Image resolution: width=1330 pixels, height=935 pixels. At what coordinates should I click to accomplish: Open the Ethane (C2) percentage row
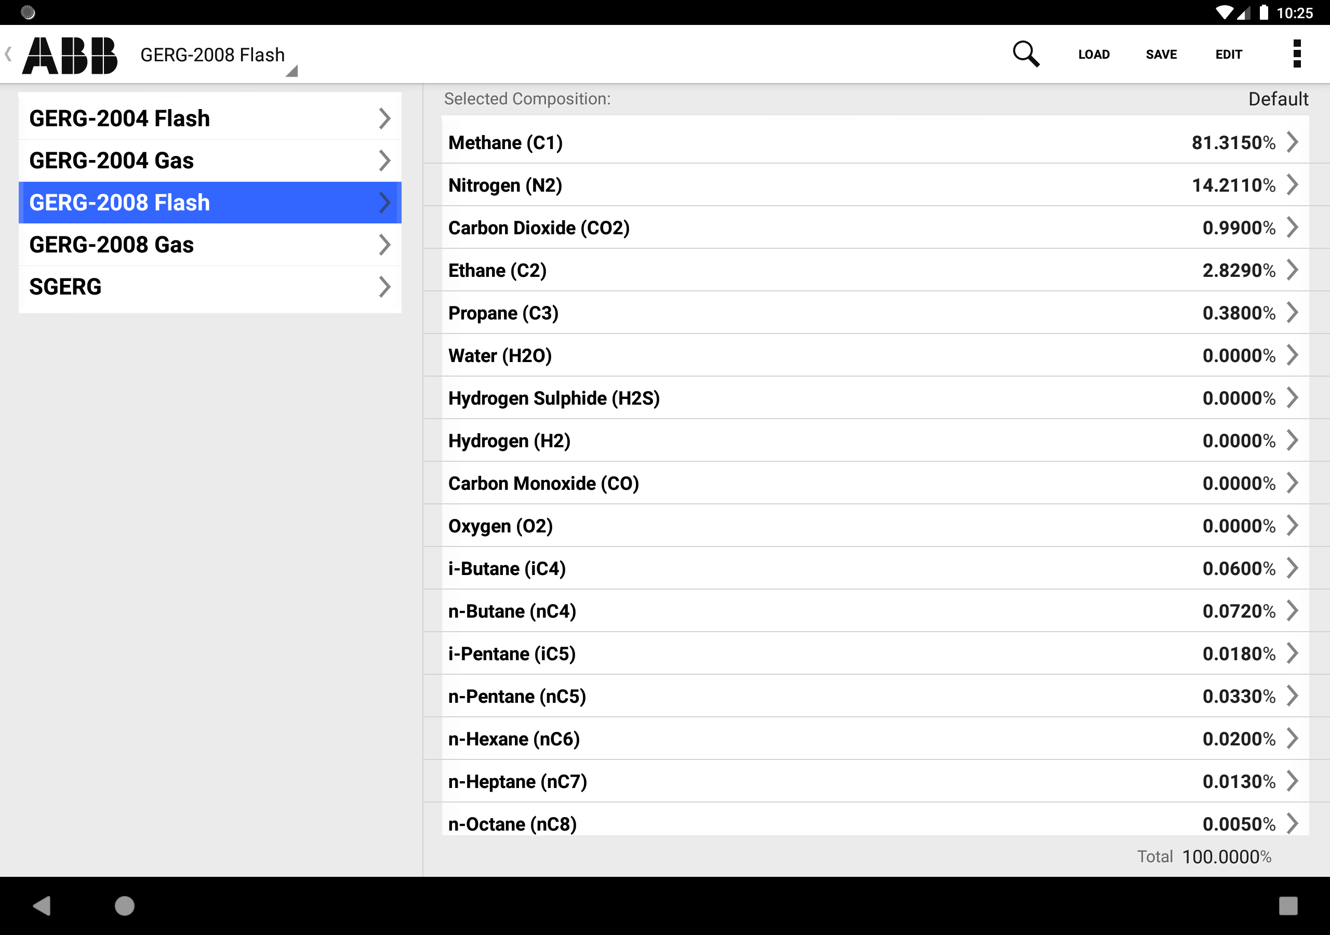pyautogui.click(x=875, y=271)
